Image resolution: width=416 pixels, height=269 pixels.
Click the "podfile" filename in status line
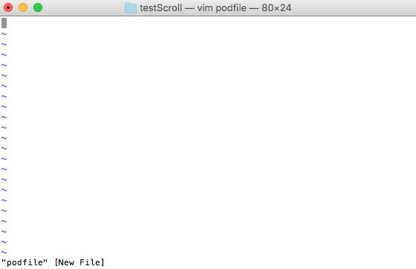[25, 262]
